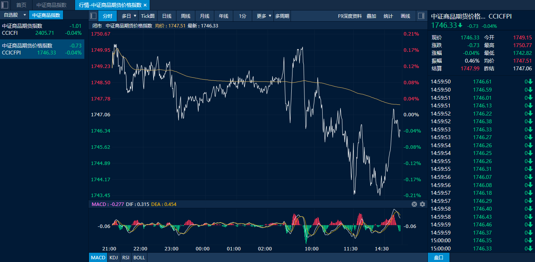The height and width of the screenshot is (262, 535).
Task: Expand the 更多 periods dropdown
Action: tap(270, 16)
